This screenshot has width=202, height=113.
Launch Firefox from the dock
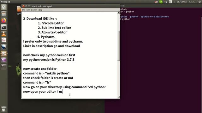[x=3, y=20]
